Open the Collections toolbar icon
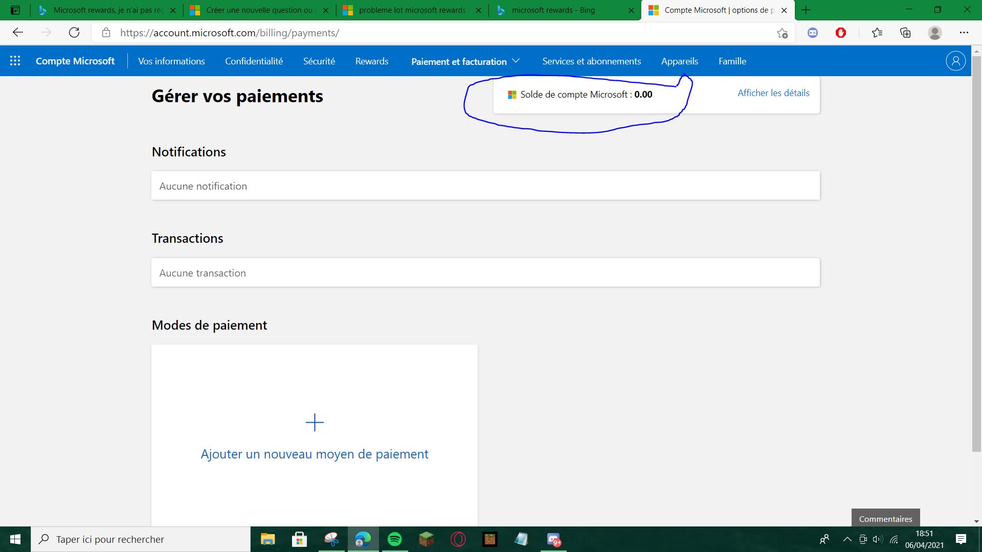The width and height of the screenshot is (982, 552). coord(905,33)
